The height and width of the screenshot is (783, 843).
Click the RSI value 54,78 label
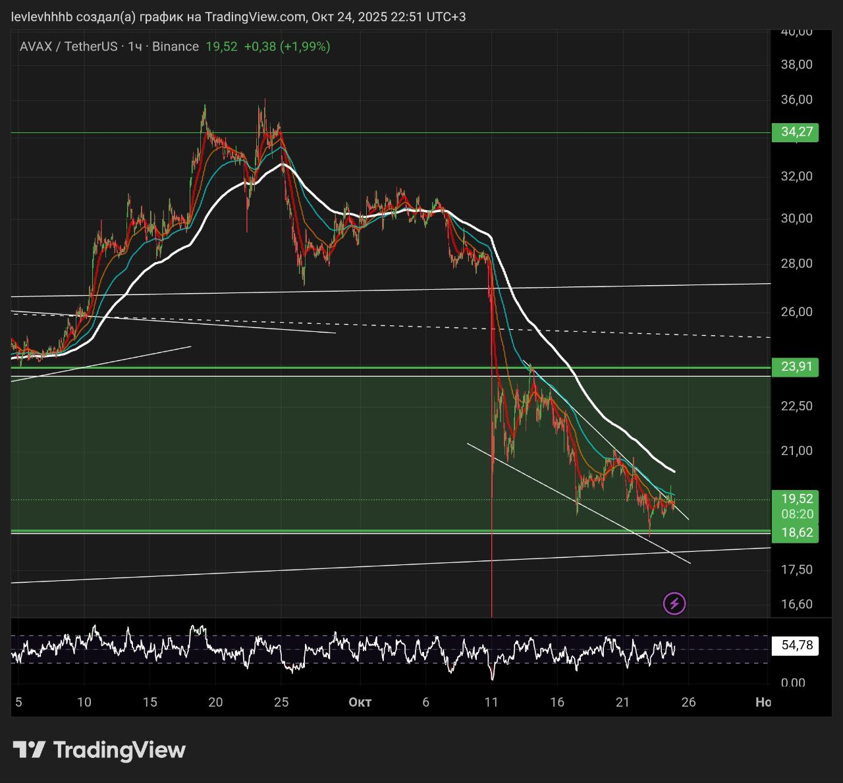[x=797, y=645]
